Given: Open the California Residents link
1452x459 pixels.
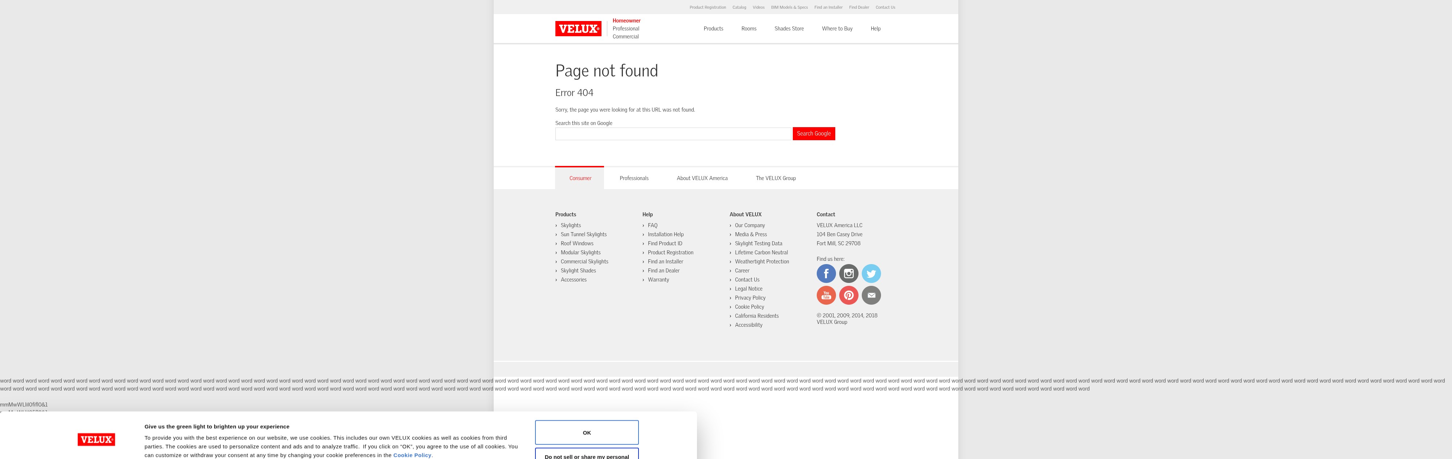Looking at the screenshot, I should point(756,316).
